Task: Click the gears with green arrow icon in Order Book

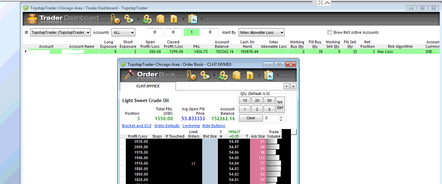Action: coord(223,75)
